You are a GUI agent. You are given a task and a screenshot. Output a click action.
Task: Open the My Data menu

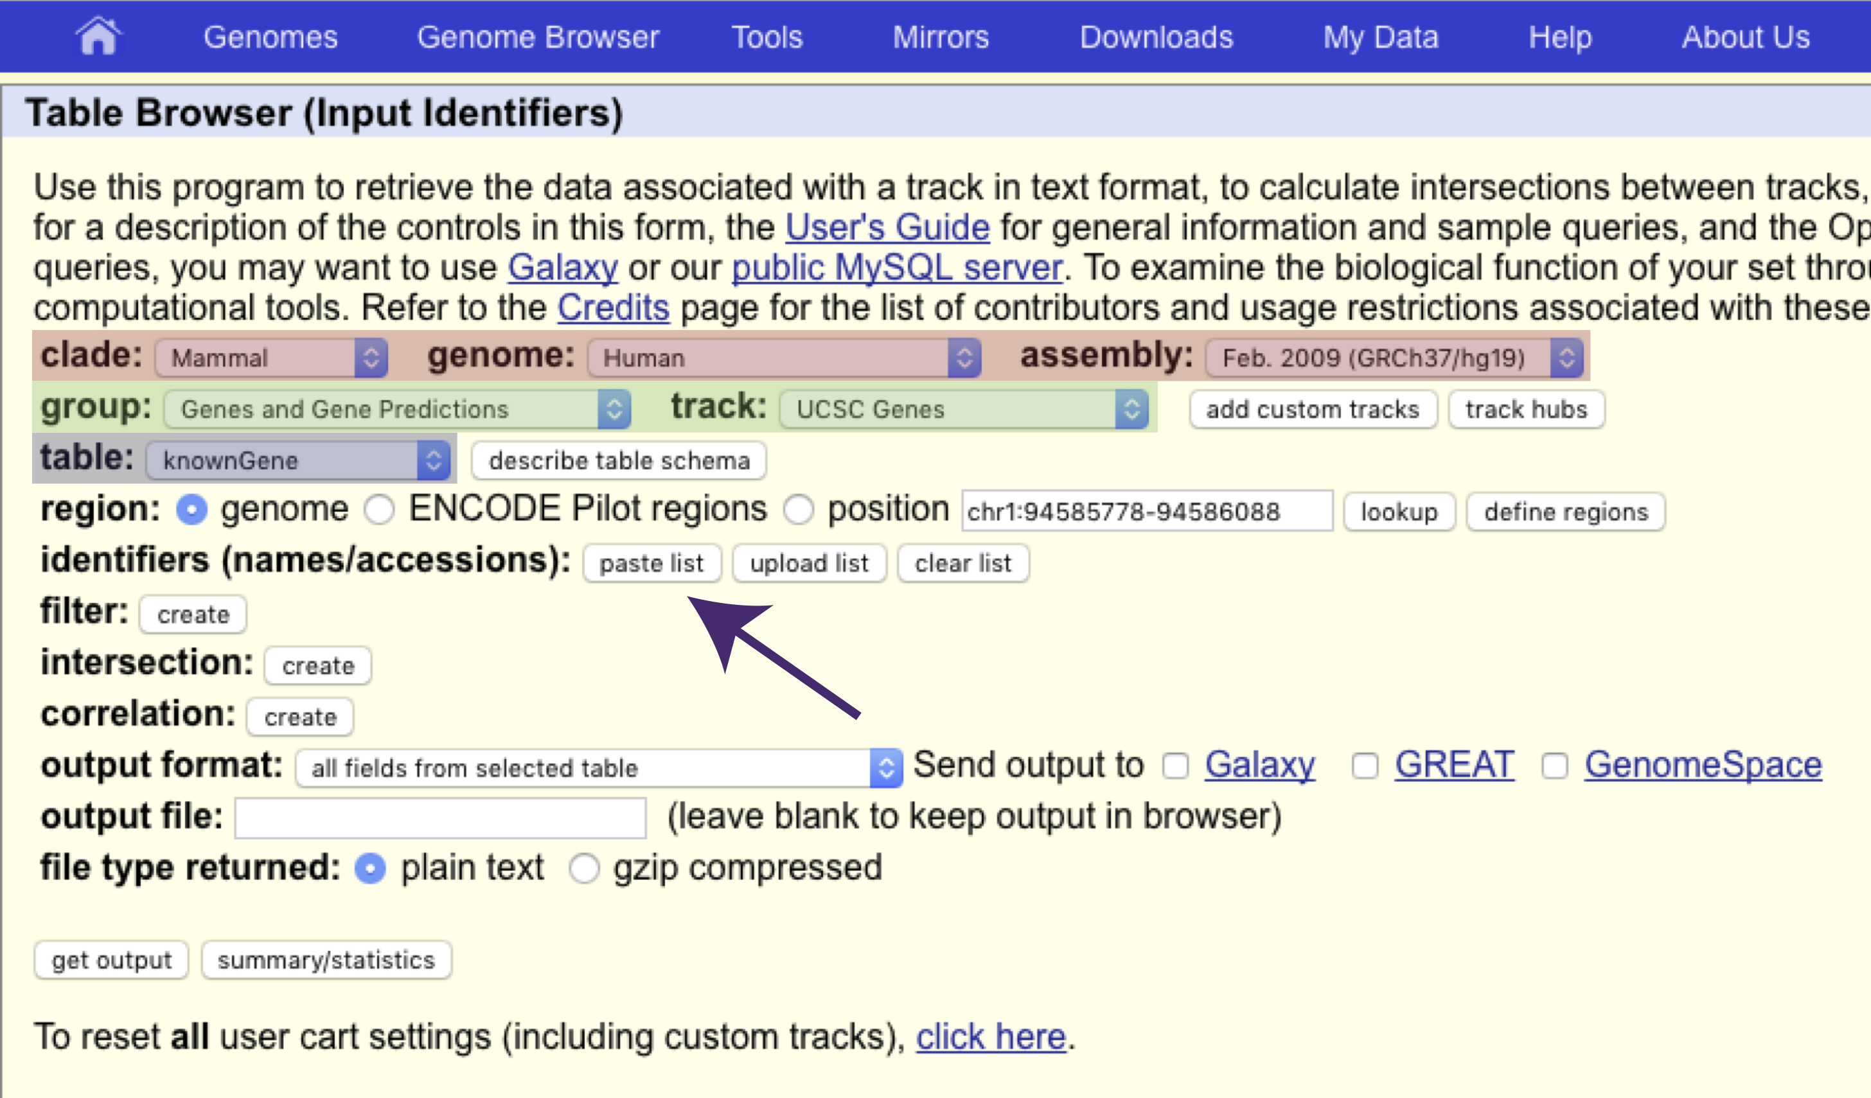tap(1380, 37)
